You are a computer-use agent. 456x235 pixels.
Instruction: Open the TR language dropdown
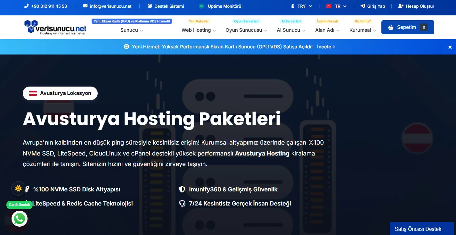coord(336,6)
